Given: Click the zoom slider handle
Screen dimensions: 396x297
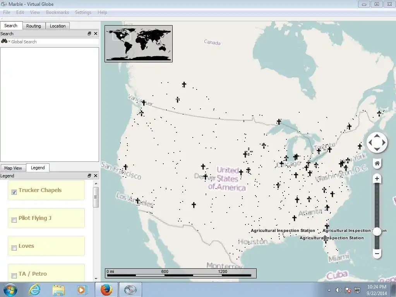Looking at the screenshot, I should [x=377, y=231].
